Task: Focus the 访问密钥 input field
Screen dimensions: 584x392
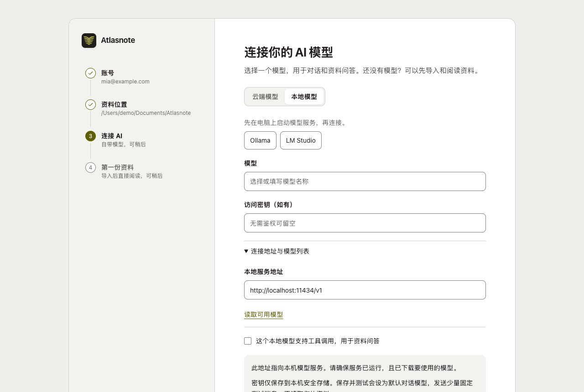Action: 365,223
